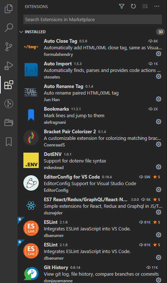Open manage gear for second ESLint entry
The image size is (167, 283).
click(x=159, y=257)
